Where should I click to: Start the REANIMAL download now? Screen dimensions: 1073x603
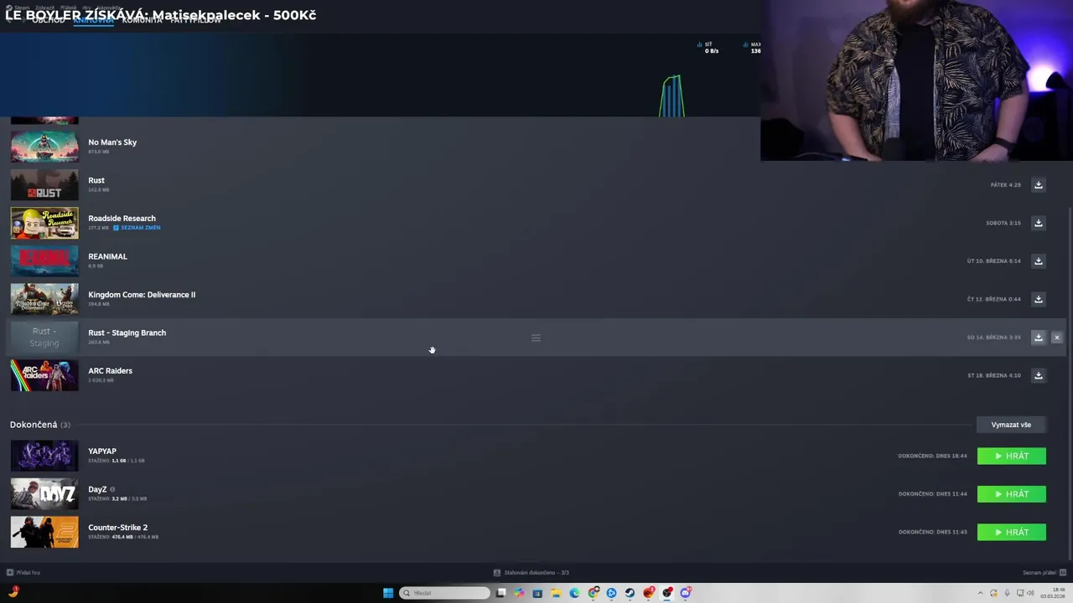point(1038,261)
